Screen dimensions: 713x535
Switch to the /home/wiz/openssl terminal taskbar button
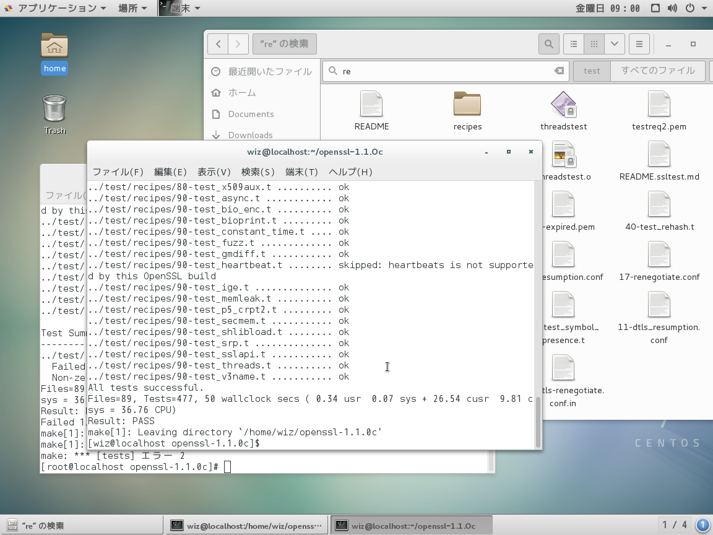(248, 526)
